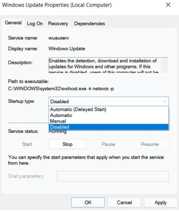Click inside the Description text box
The height and width of the screenshot is (211, 179).
point(105,65)
